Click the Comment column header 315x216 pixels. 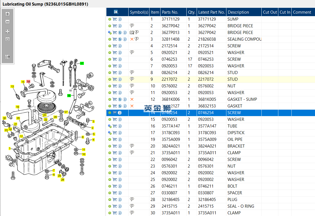pos(303,12)
